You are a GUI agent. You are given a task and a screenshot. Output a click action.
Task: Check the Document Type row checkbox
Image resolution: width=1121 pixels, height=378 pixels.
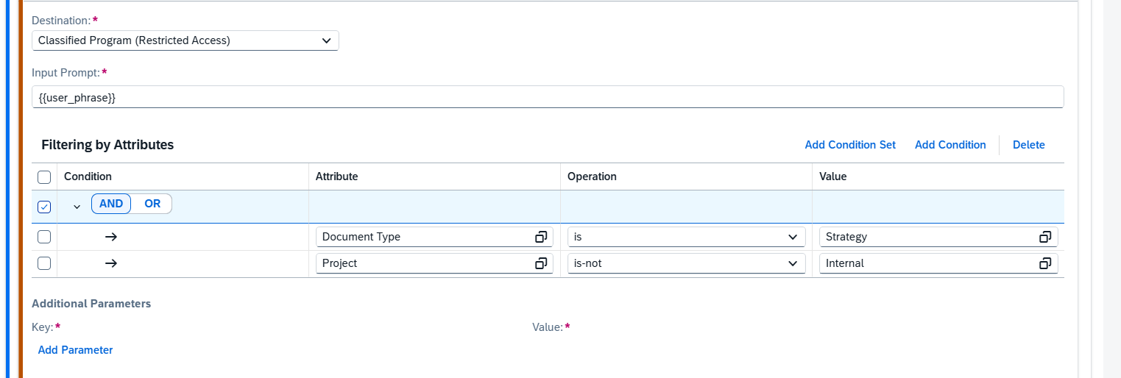[44, 237]
